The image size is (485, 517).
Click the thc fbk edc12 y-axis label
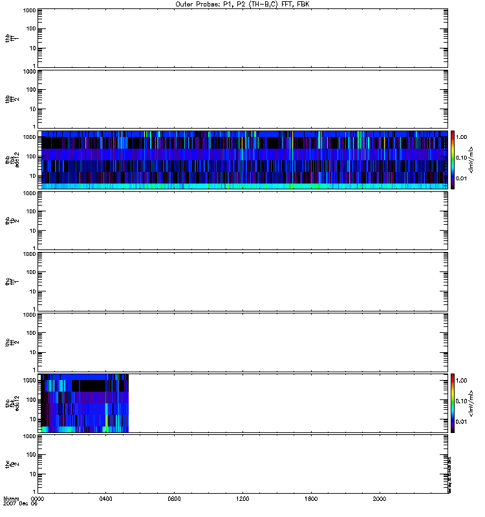[10, 403]
